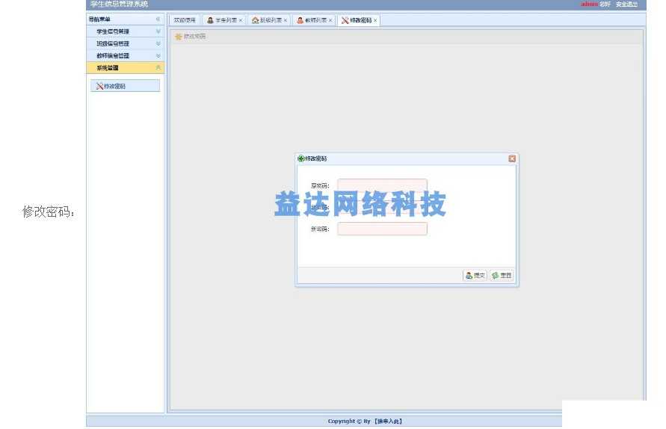Click the 提交 submit button

pyautogui.click(x=475, y=276)
